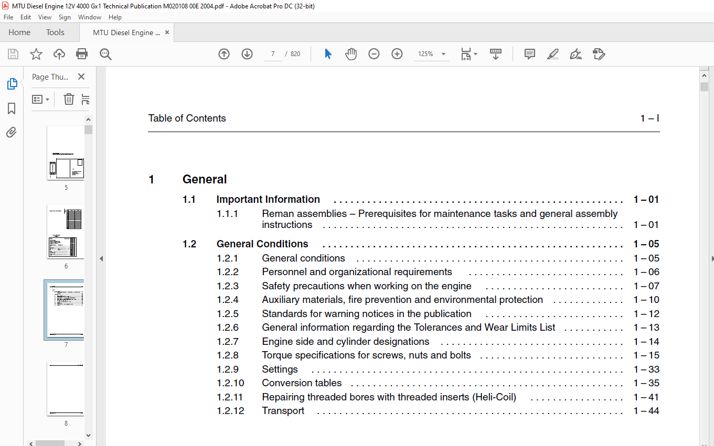The height and width of the screenshot is (446, 714).
Task: Select the Highlight text pen tool
Action: [x=553, y=54]
